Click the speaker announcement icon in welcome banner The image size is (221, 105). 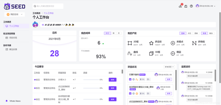tap(43, 25)
